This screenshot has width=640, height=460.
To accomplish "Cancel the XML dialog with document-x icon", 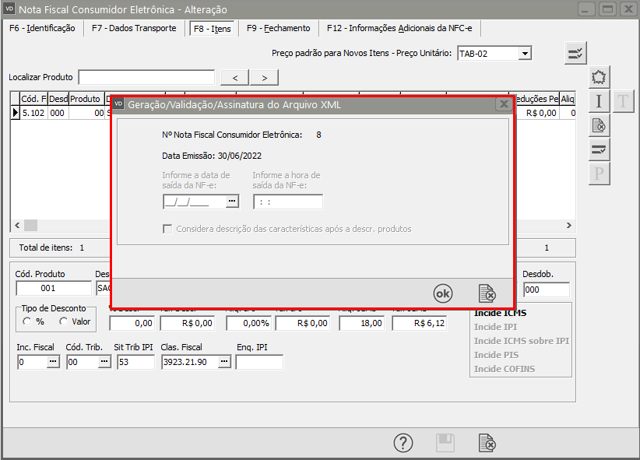I will pyautogui.click(x=487, y=293).
